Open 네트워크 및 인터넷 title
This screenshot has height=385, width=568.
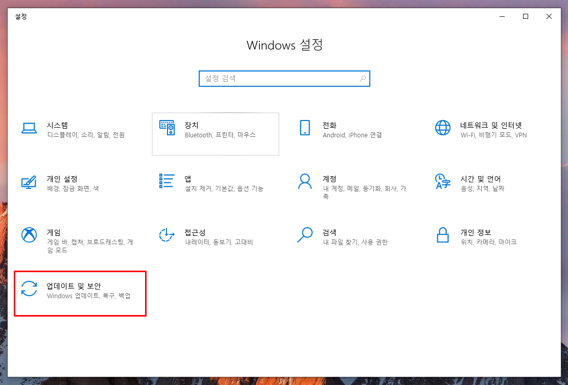[x=491, y=125]
